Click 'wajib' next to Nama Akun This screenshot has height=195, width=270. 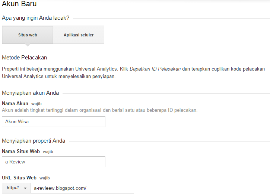(x=36, y=104)
